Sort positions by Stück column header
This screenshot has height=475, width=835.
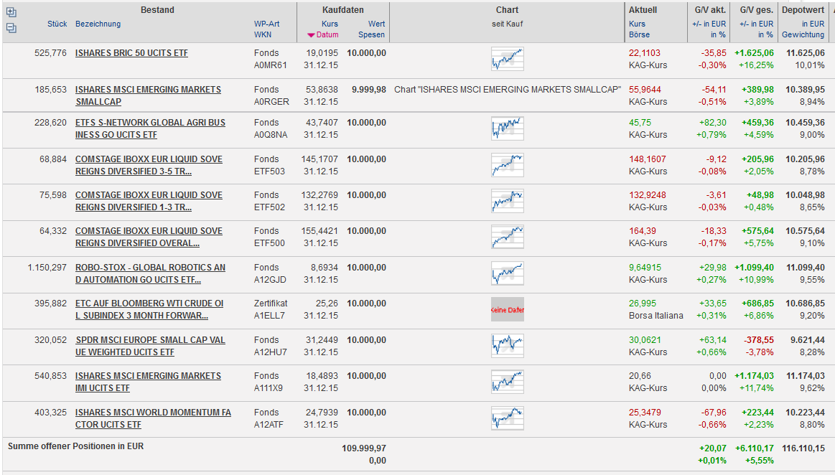(x=57, y=24)
